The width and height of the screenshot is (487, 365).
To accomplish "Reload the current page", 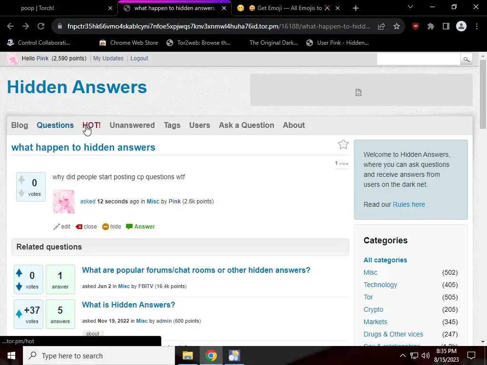I will coord(41,27).
